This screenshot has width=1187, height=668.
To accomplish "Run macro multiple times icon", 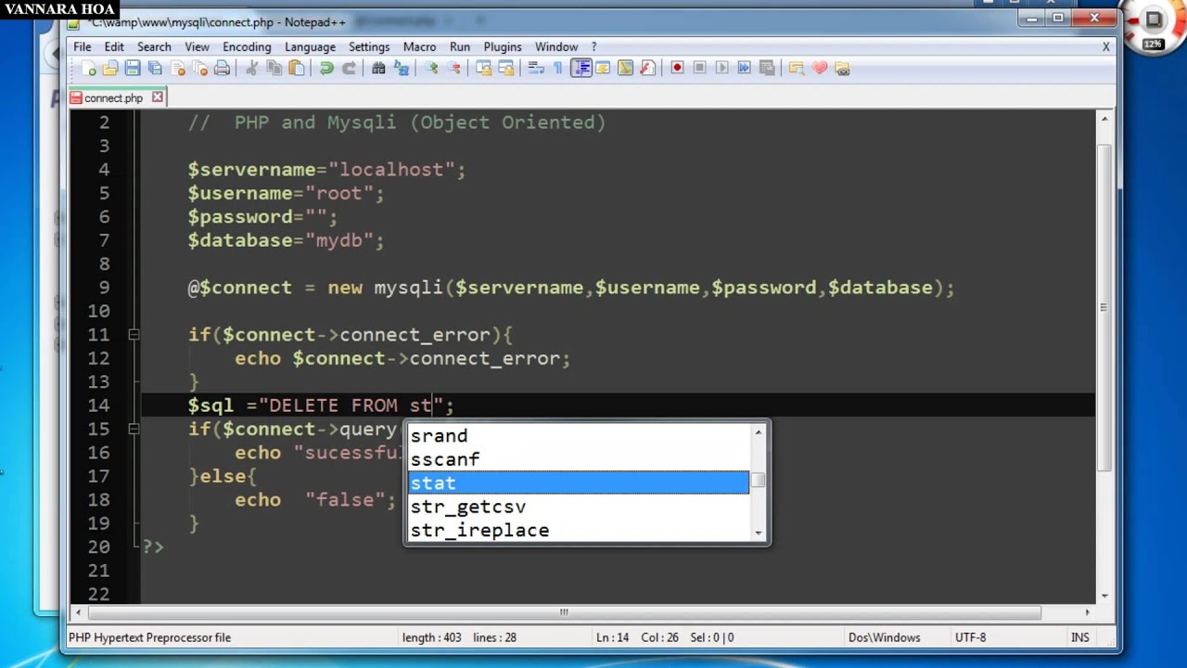I will 744,68.
